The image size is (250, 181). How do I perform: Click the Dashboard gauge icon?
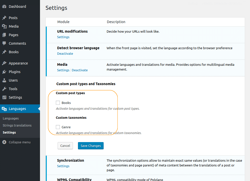(x=4, y=7)
